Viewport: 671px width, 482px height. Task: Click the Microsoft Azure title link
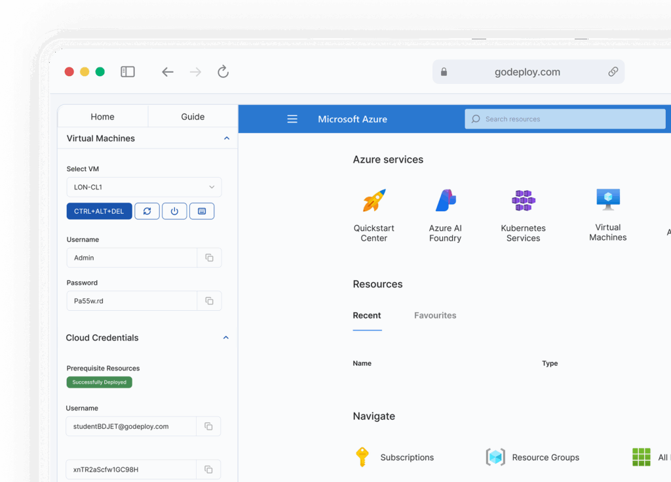(x=353, y=119)
